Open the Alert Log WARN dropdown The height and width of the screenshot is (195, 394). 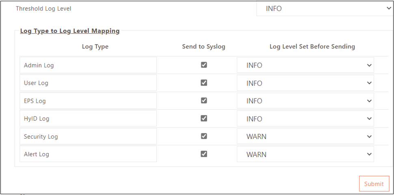(x=305, y=154)
